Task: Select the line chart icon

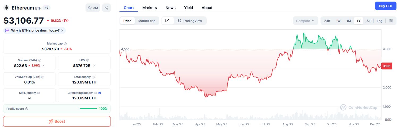Action: [168, 21]
